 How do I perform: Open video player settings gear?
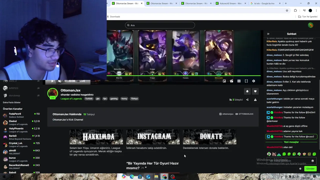[x=253, y=81]
